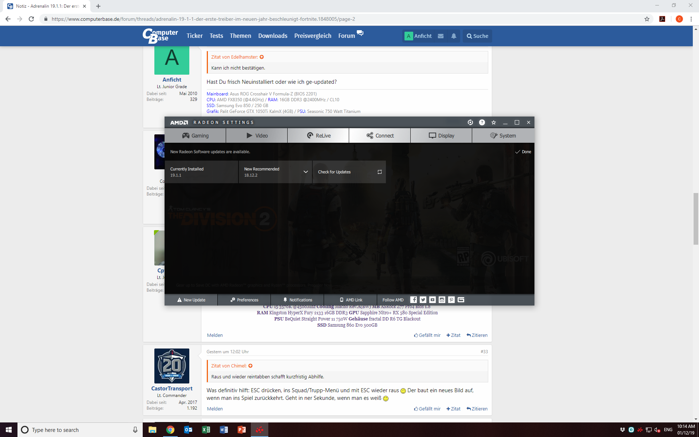Click Zitieren link on post #33
Image resolution: width=699 pixels, height=437 pixels.
coord(477,409)
